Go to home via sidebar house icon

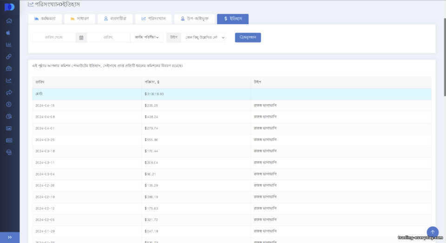tap(9, 21)
